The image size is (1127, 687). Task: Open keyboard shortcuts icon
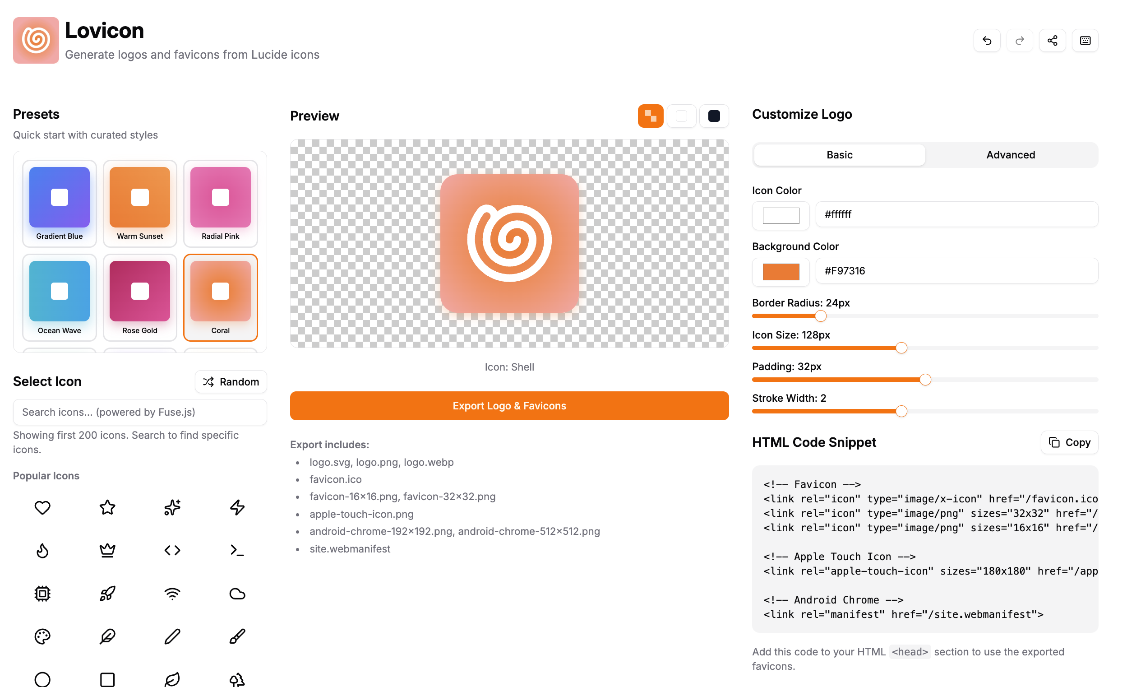coord(1085,41)
